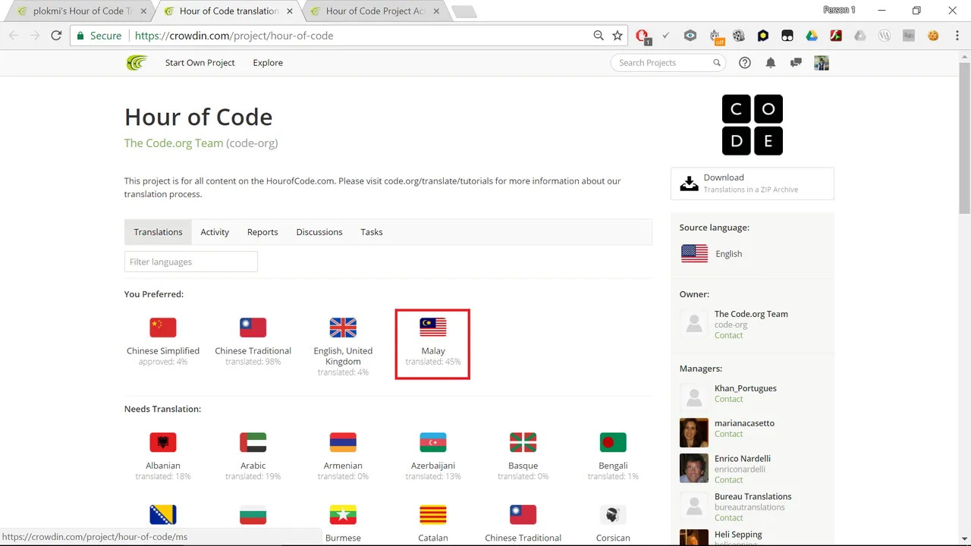Image resolution: width=971 pixels, height=546 pixels.
Task: Select the Chinese Traditional flag under You Preferred
Action: point(253,328)
